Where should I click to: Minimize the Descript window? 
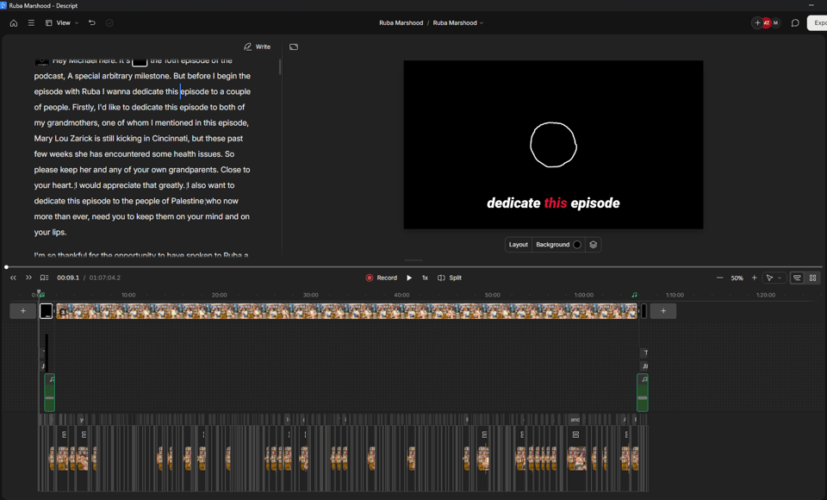[x=811, y=5]
